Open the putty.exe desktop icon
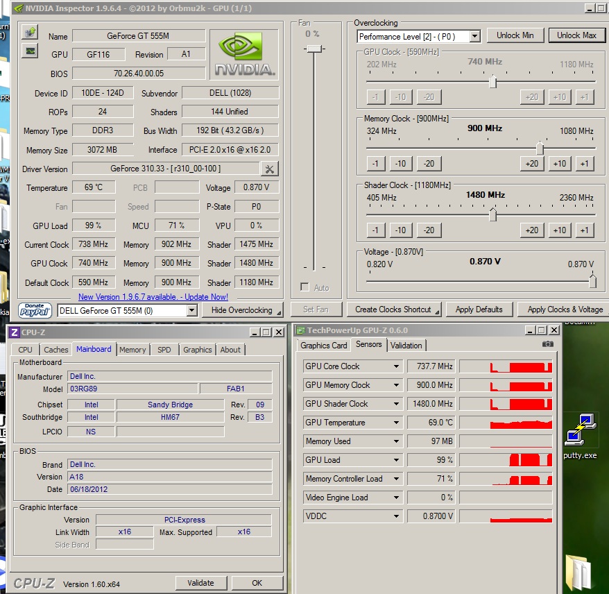 [x=580, y=436]
